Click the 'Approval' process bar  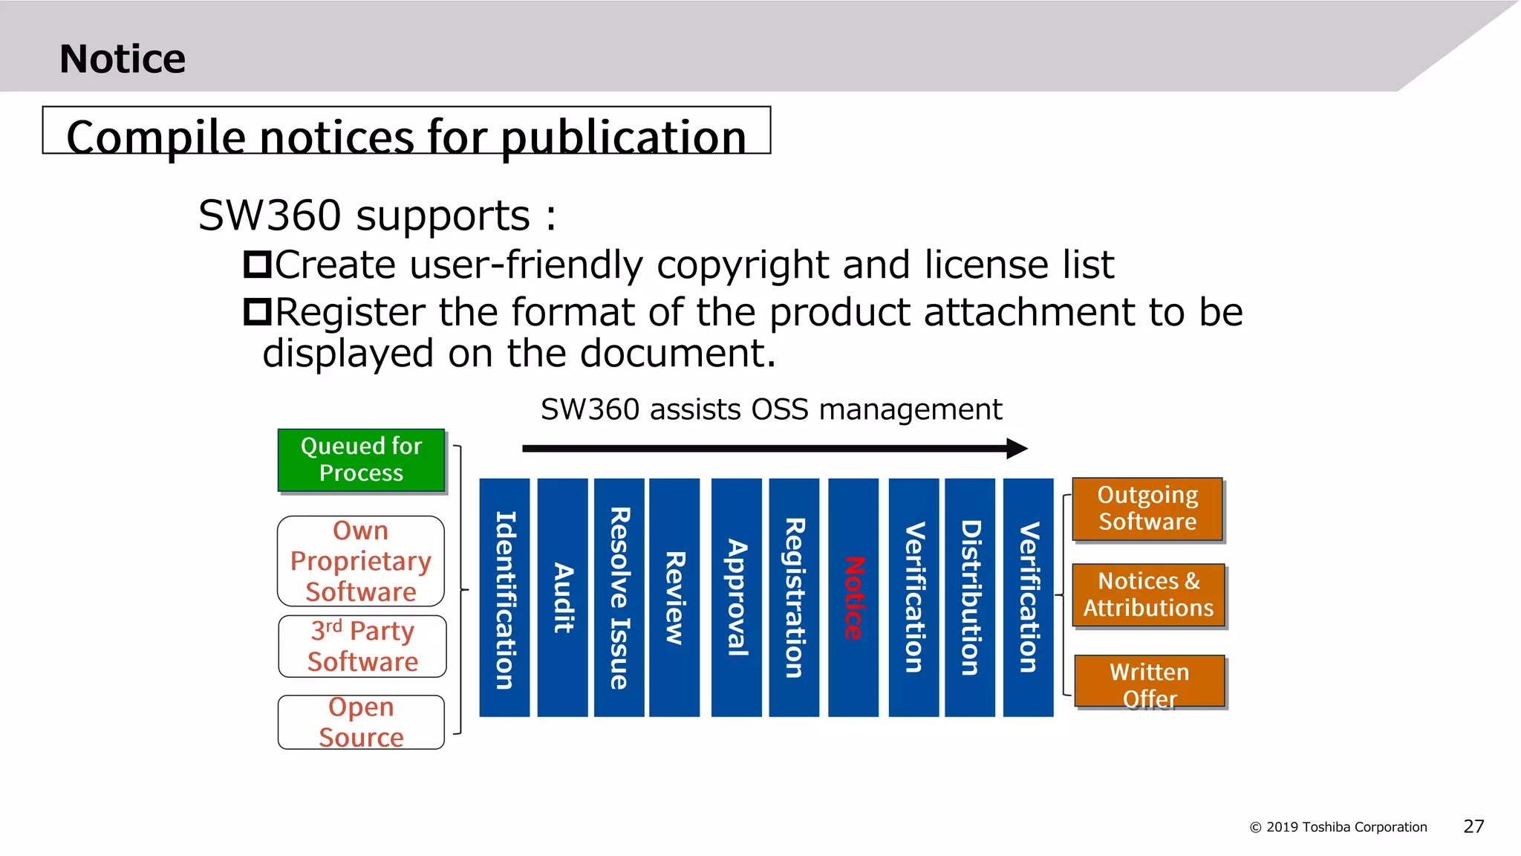click(x=737, y=597)
